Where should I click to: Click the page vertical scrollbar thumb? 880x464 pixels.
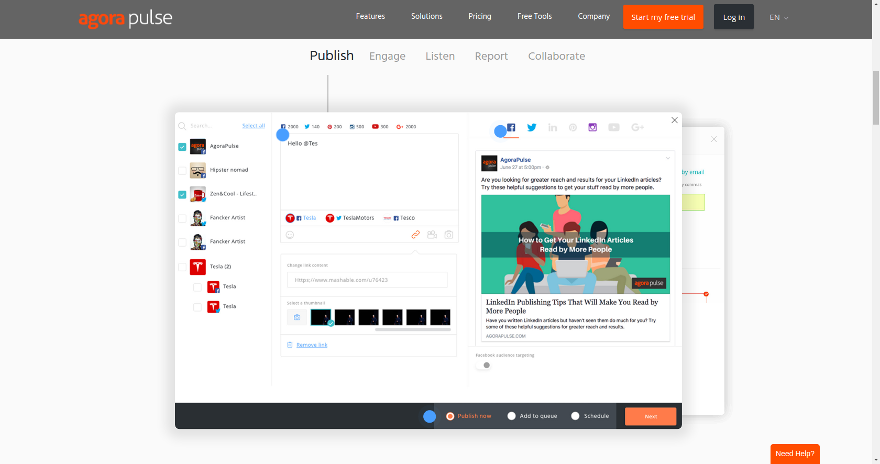(876, 98)
